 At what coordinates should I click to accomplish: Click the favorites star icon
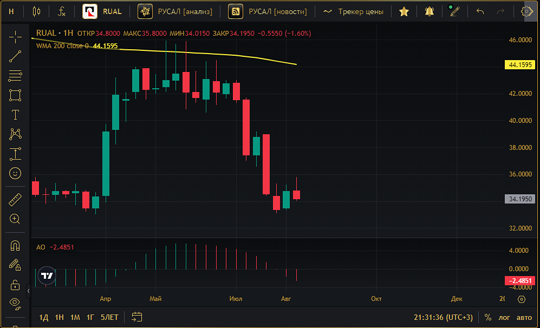[x=404, y=11]
